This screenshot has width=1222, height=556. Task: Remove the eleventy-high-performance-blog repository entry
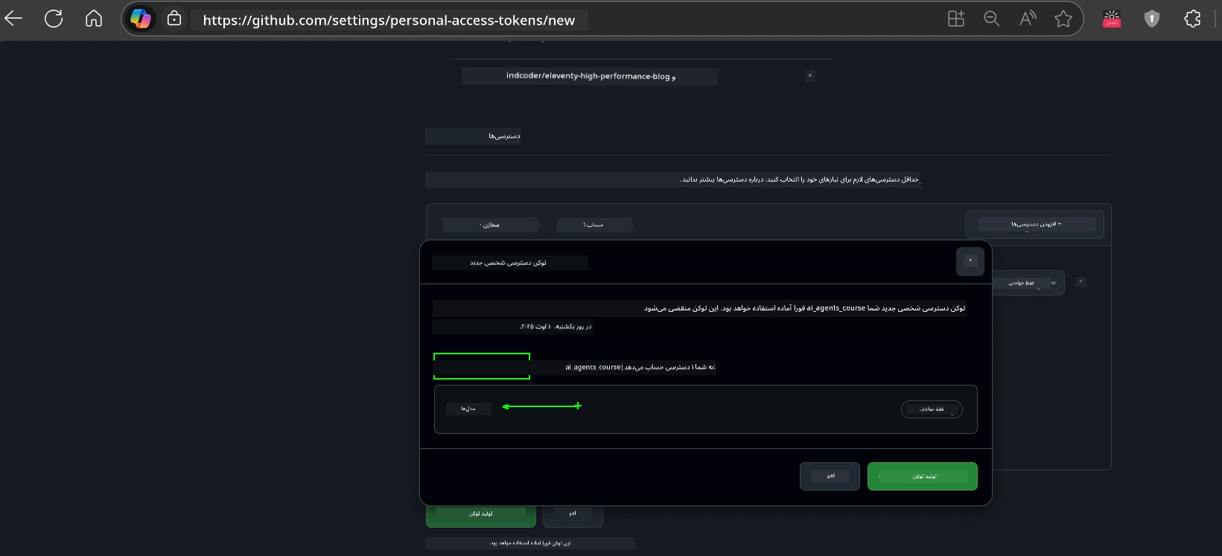tap(810, 76)
